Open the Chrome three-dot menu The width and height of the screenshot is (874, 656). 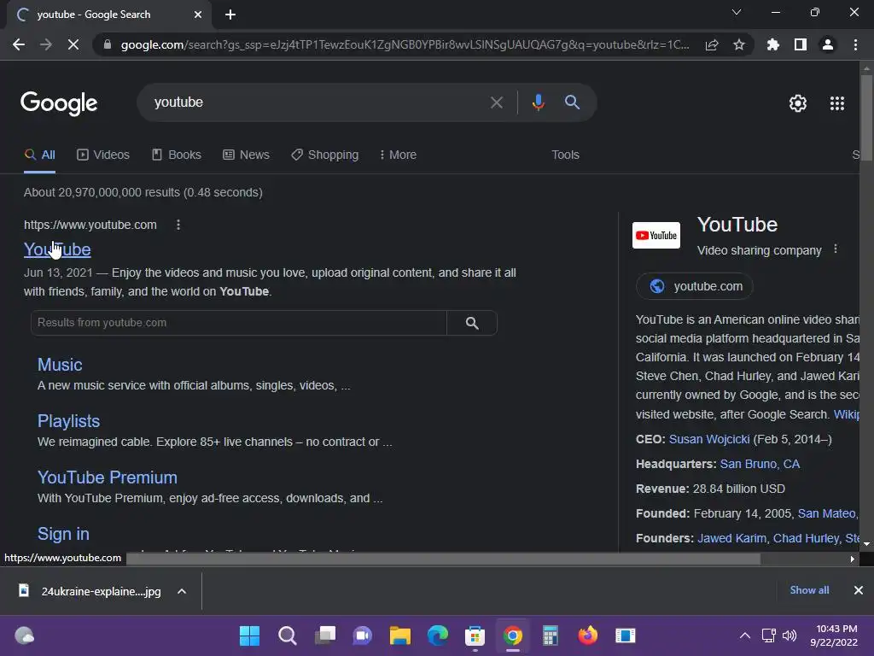pos(855,44)
